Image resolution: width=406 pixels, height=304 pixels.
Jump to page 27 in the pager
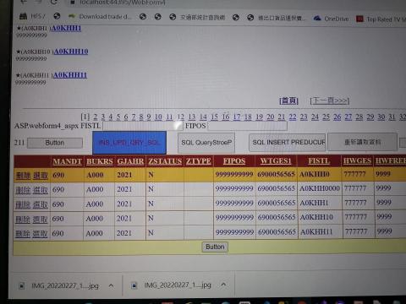coord(348,117)
